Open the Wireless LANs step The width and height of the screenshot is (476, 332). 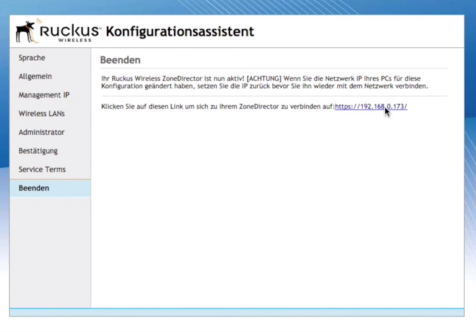click(41, 114)
